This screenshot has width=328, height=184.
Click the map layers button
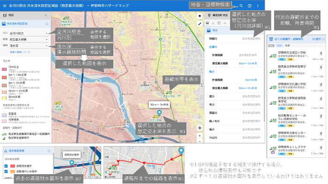(200, 16)
